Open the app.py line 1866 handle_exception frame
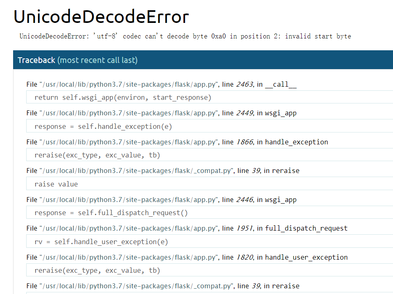Image resolution: width=393 pixels, height=294 pixels. tap(177, 142)
